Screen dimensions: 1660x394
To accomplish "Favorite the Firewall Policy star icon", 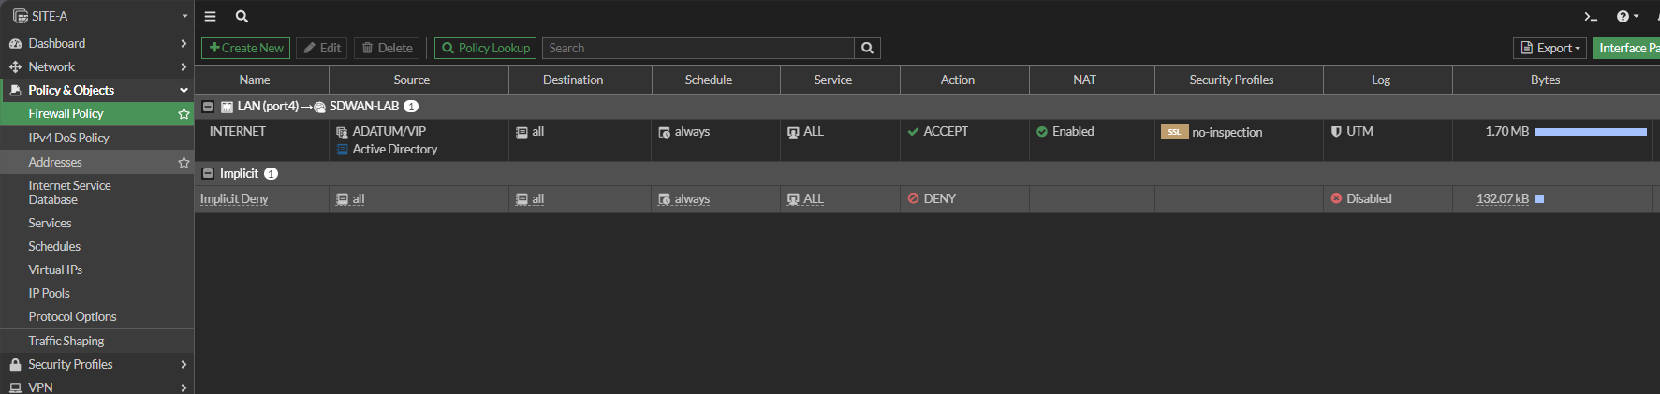I will [184, 114].
